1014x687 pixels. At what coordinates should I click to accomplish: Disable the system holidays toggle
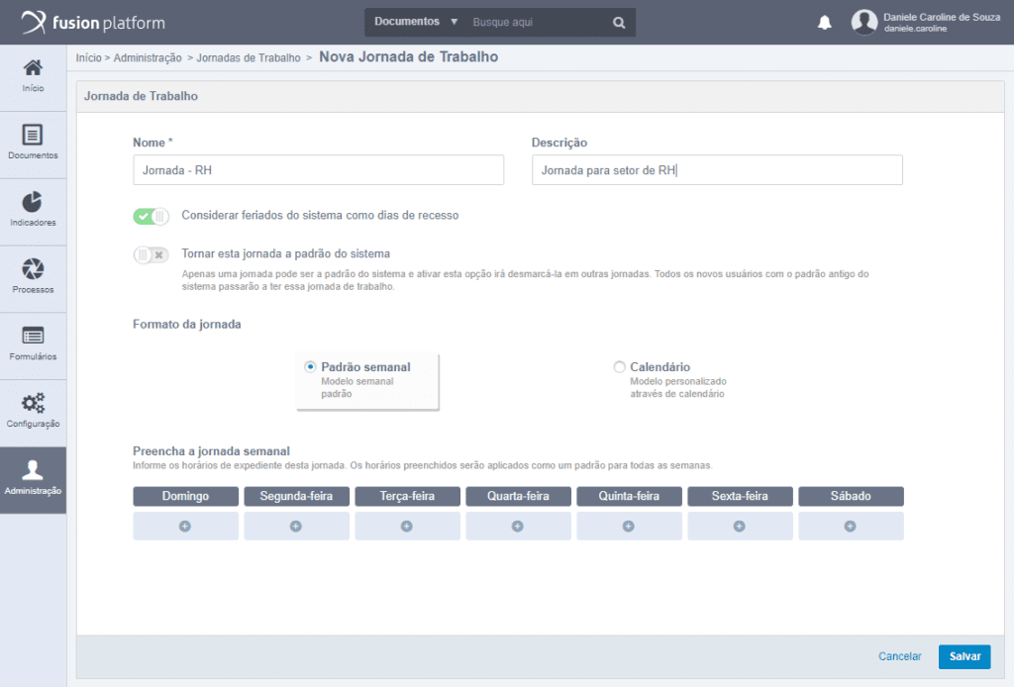tap(151, 215)
